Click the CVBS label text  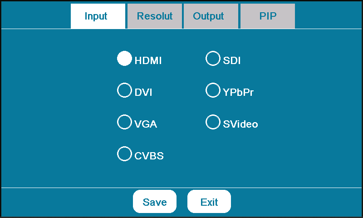tap(149, 156)
